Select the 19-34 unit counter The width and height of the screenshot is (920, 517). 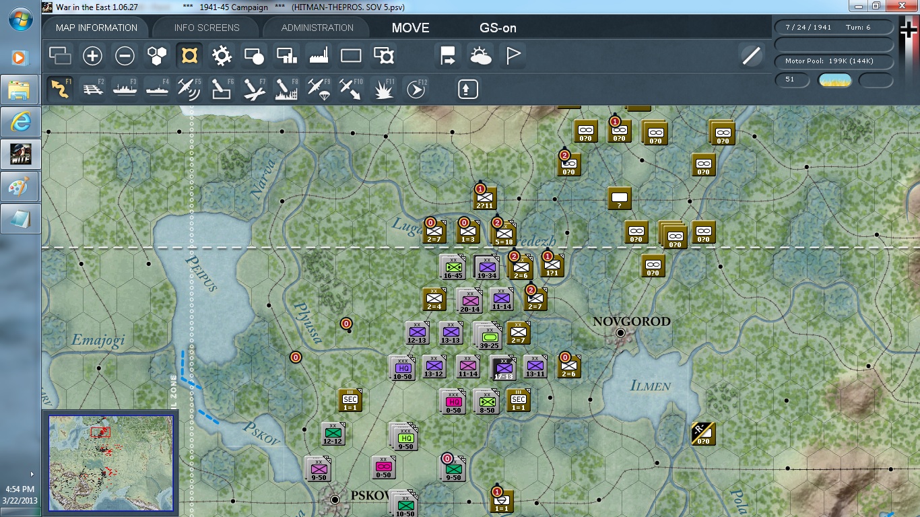pyautogui.click(x=486, y=268)
